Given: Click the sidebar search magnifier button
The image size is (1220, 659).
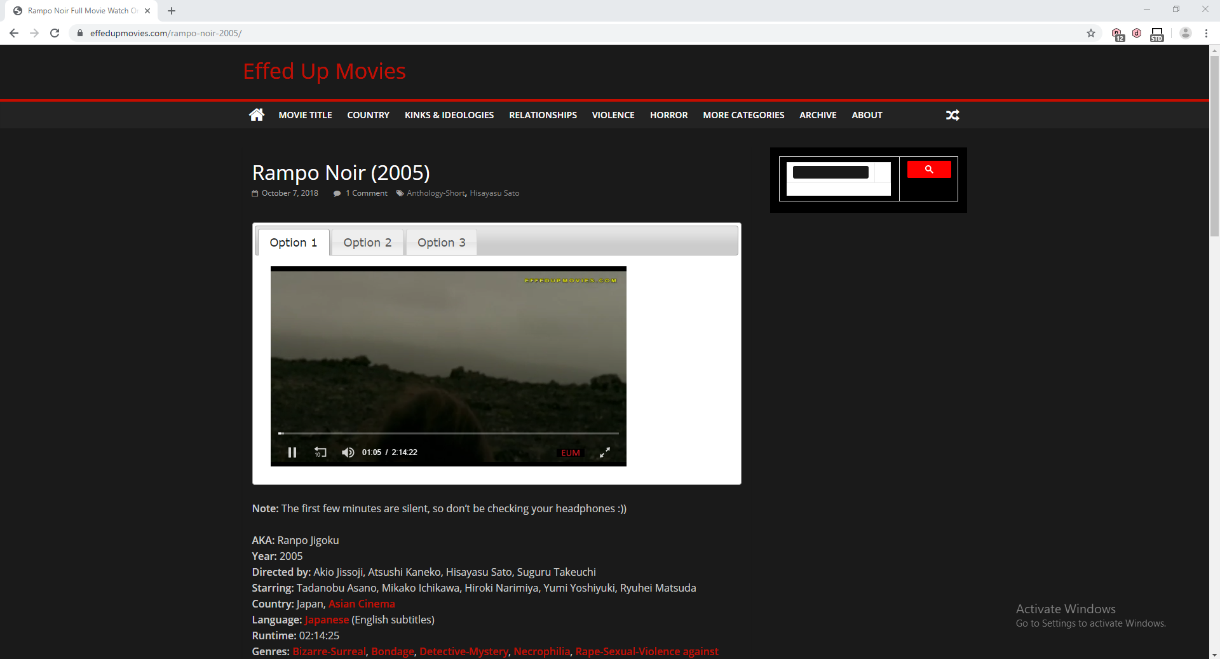Looking at the screenshot, I should click(x=929, y=169).
